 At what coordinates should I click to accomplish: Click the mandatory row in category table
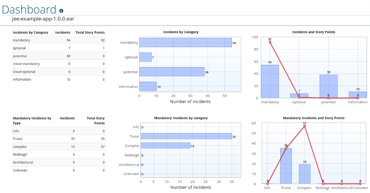tap(59, 40)
